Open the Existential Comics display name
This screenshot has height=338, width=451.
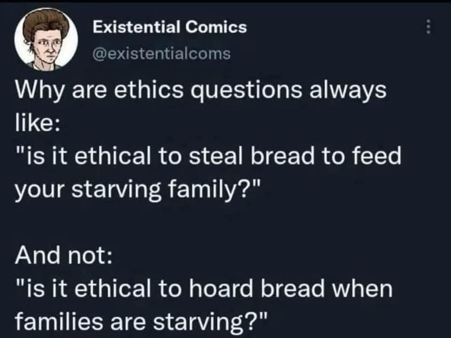click(170, 27)
